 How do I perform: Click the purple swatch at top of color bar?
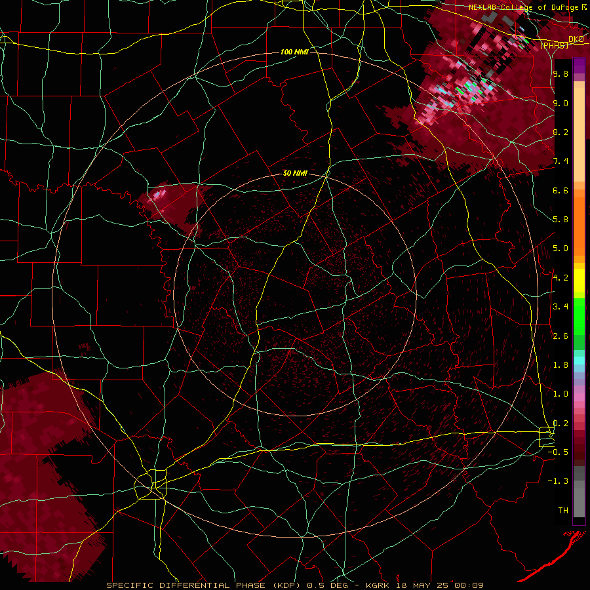[579, 66]
